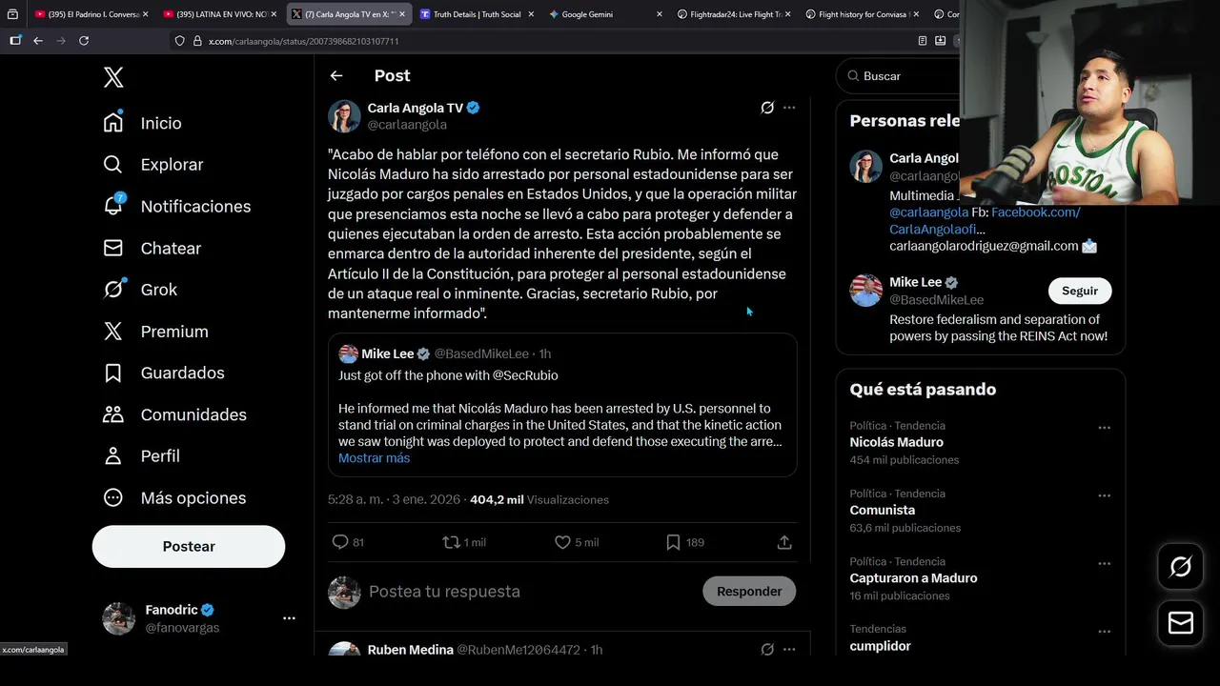Click Grok icon on Ruben Medina reply

[767, 650]
